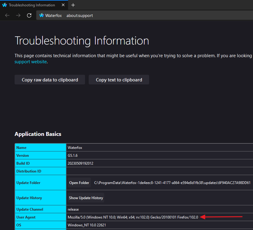Click the Update Channel value release
Viewport: 253px width, 230px height.
pyautogui.click(x=73, y=209)
